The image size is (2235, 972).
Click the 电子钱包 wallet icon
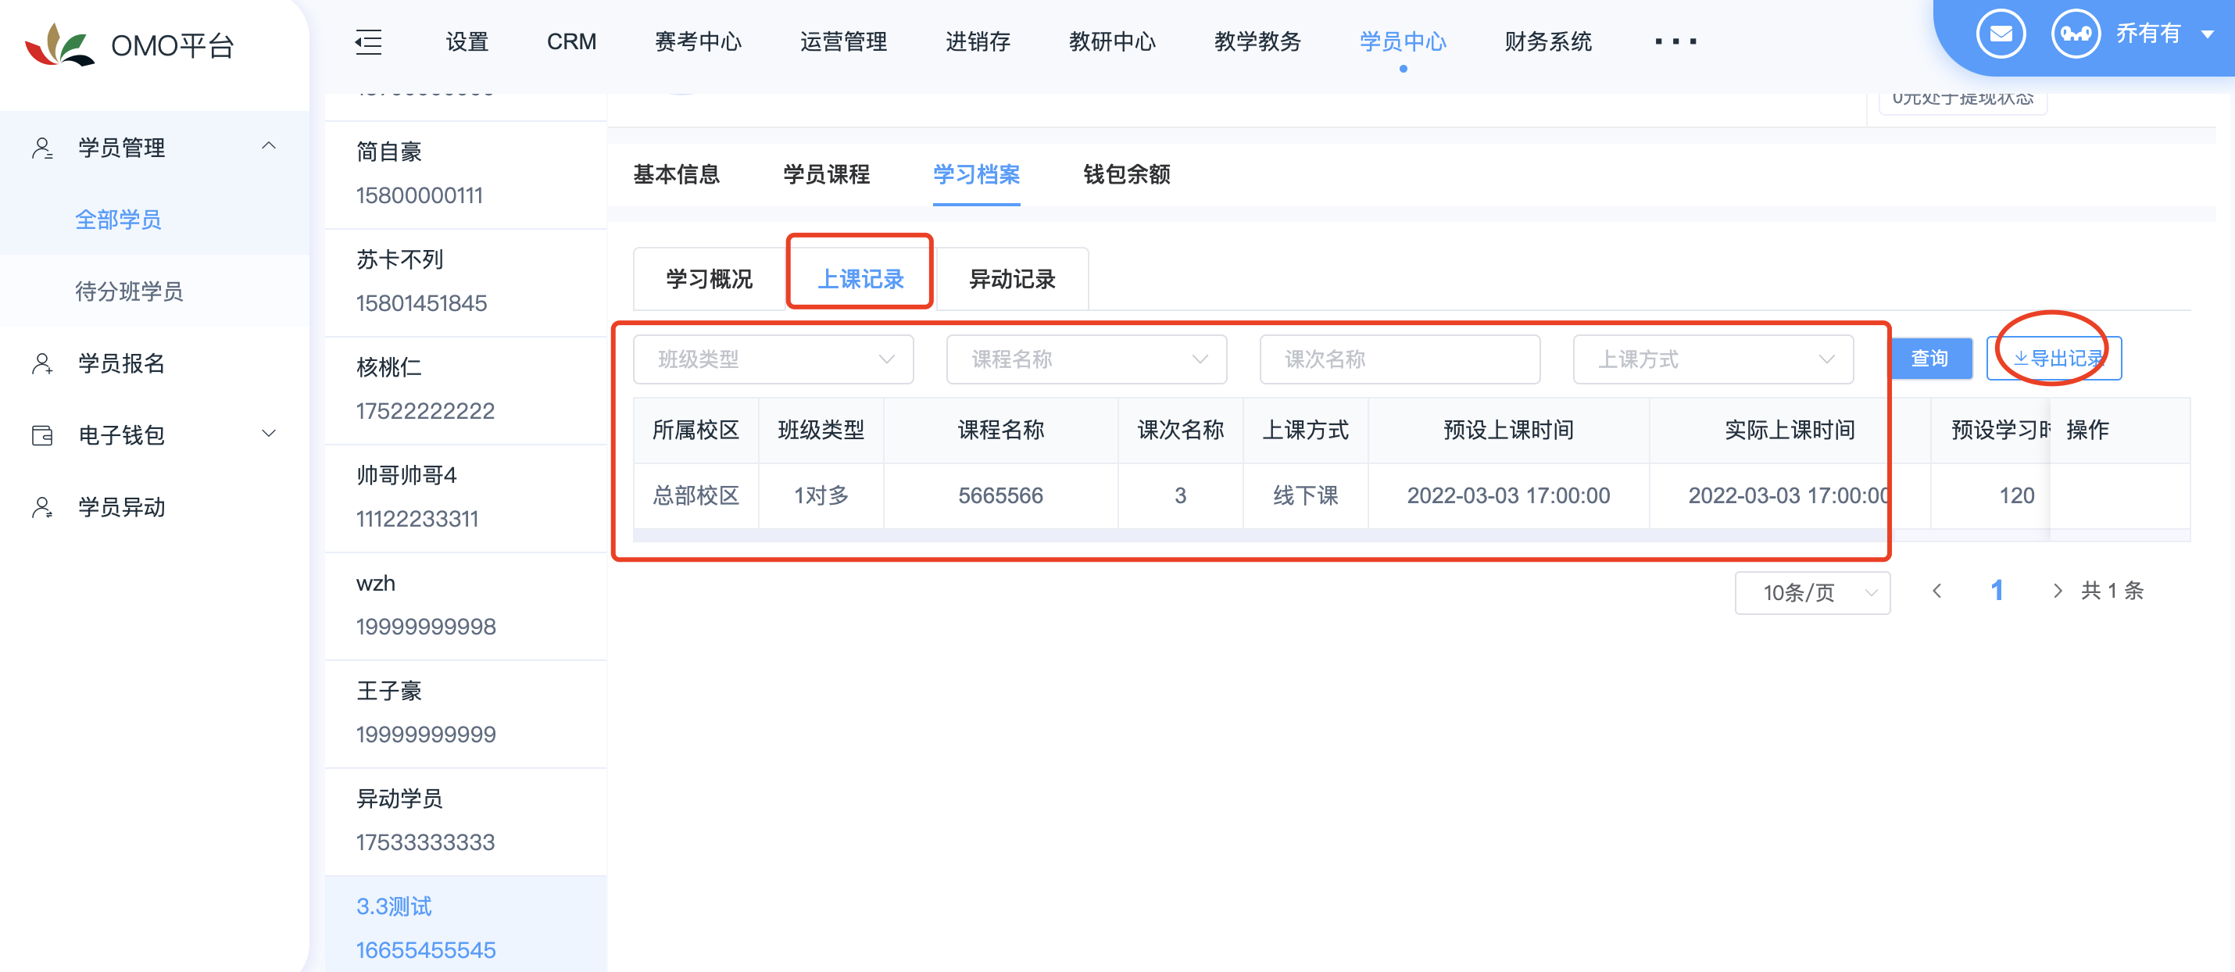pyautogui.click(x=42, y=436)
